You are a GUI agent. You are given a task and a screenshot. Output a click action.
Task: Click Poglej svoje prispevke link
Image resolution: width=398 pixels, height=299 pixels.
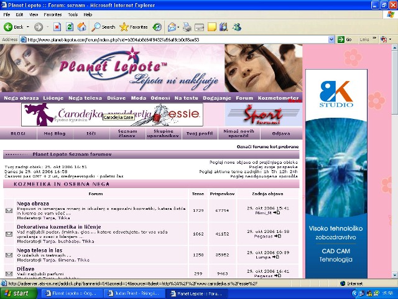point(273,167)
